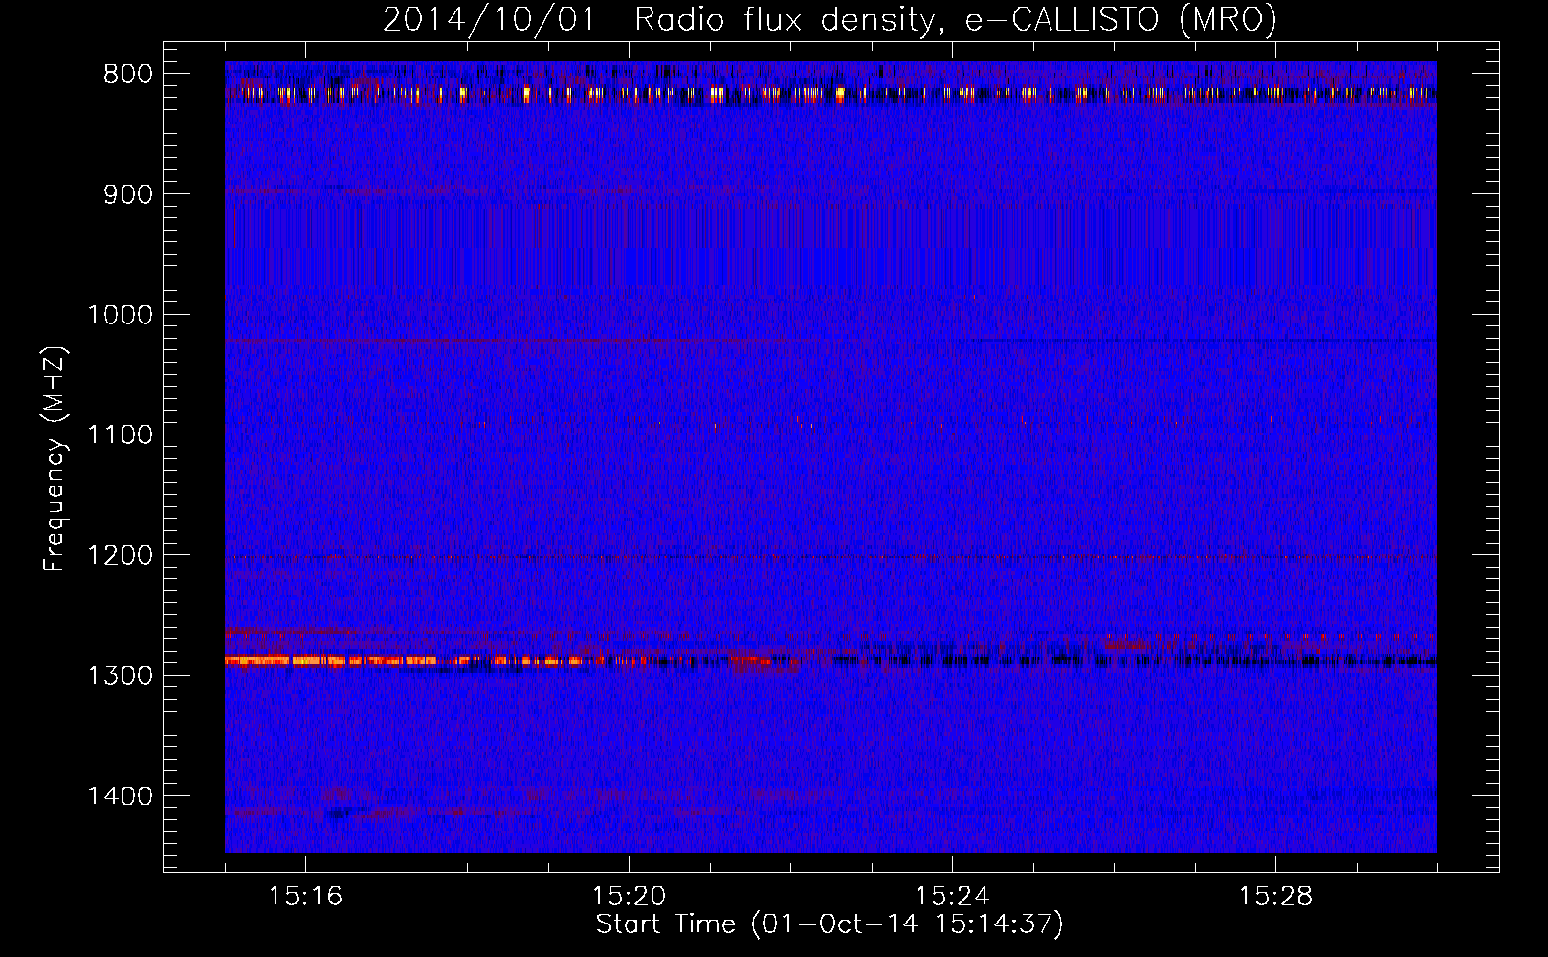This screenshot has height=957, width=1548.
Task: Click the bright interference band near 815 MHz
Action: pyautogui.click(x=830, y=94)
